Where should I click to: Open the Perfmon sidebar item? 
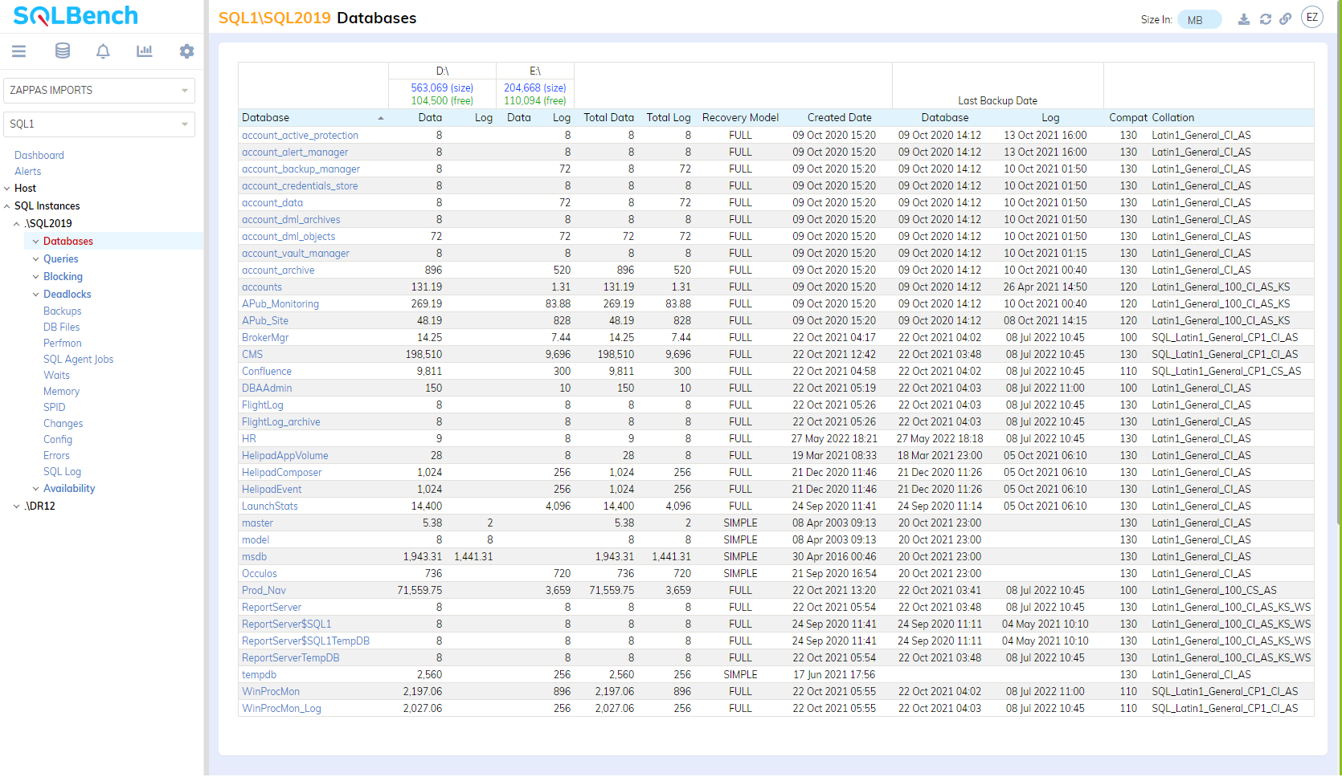pyautogui.click(x=63, y=343)
